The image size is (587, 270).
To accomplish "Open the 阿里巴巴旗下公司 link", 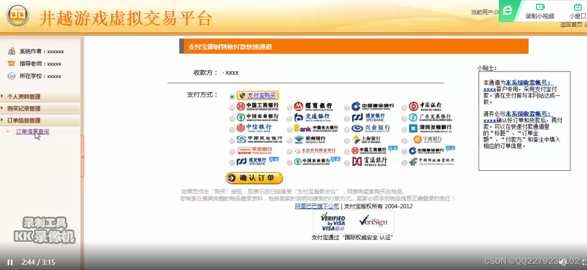I will click(317, 206).
